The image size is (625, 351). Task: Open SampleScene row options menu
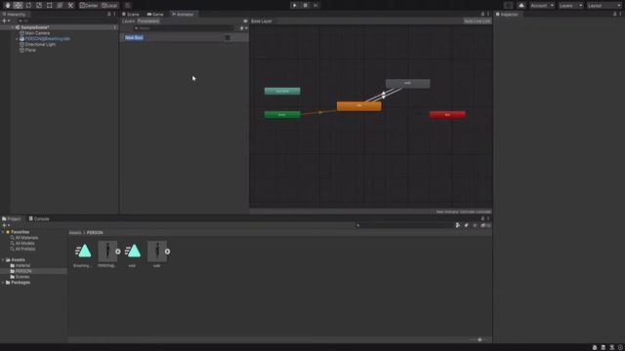[115, 27]
